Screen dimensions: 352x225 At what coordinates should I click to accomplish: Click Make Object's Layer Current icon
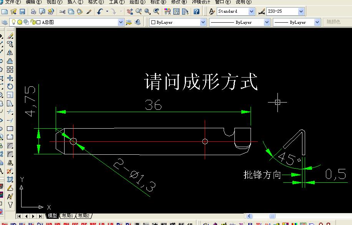129,22
